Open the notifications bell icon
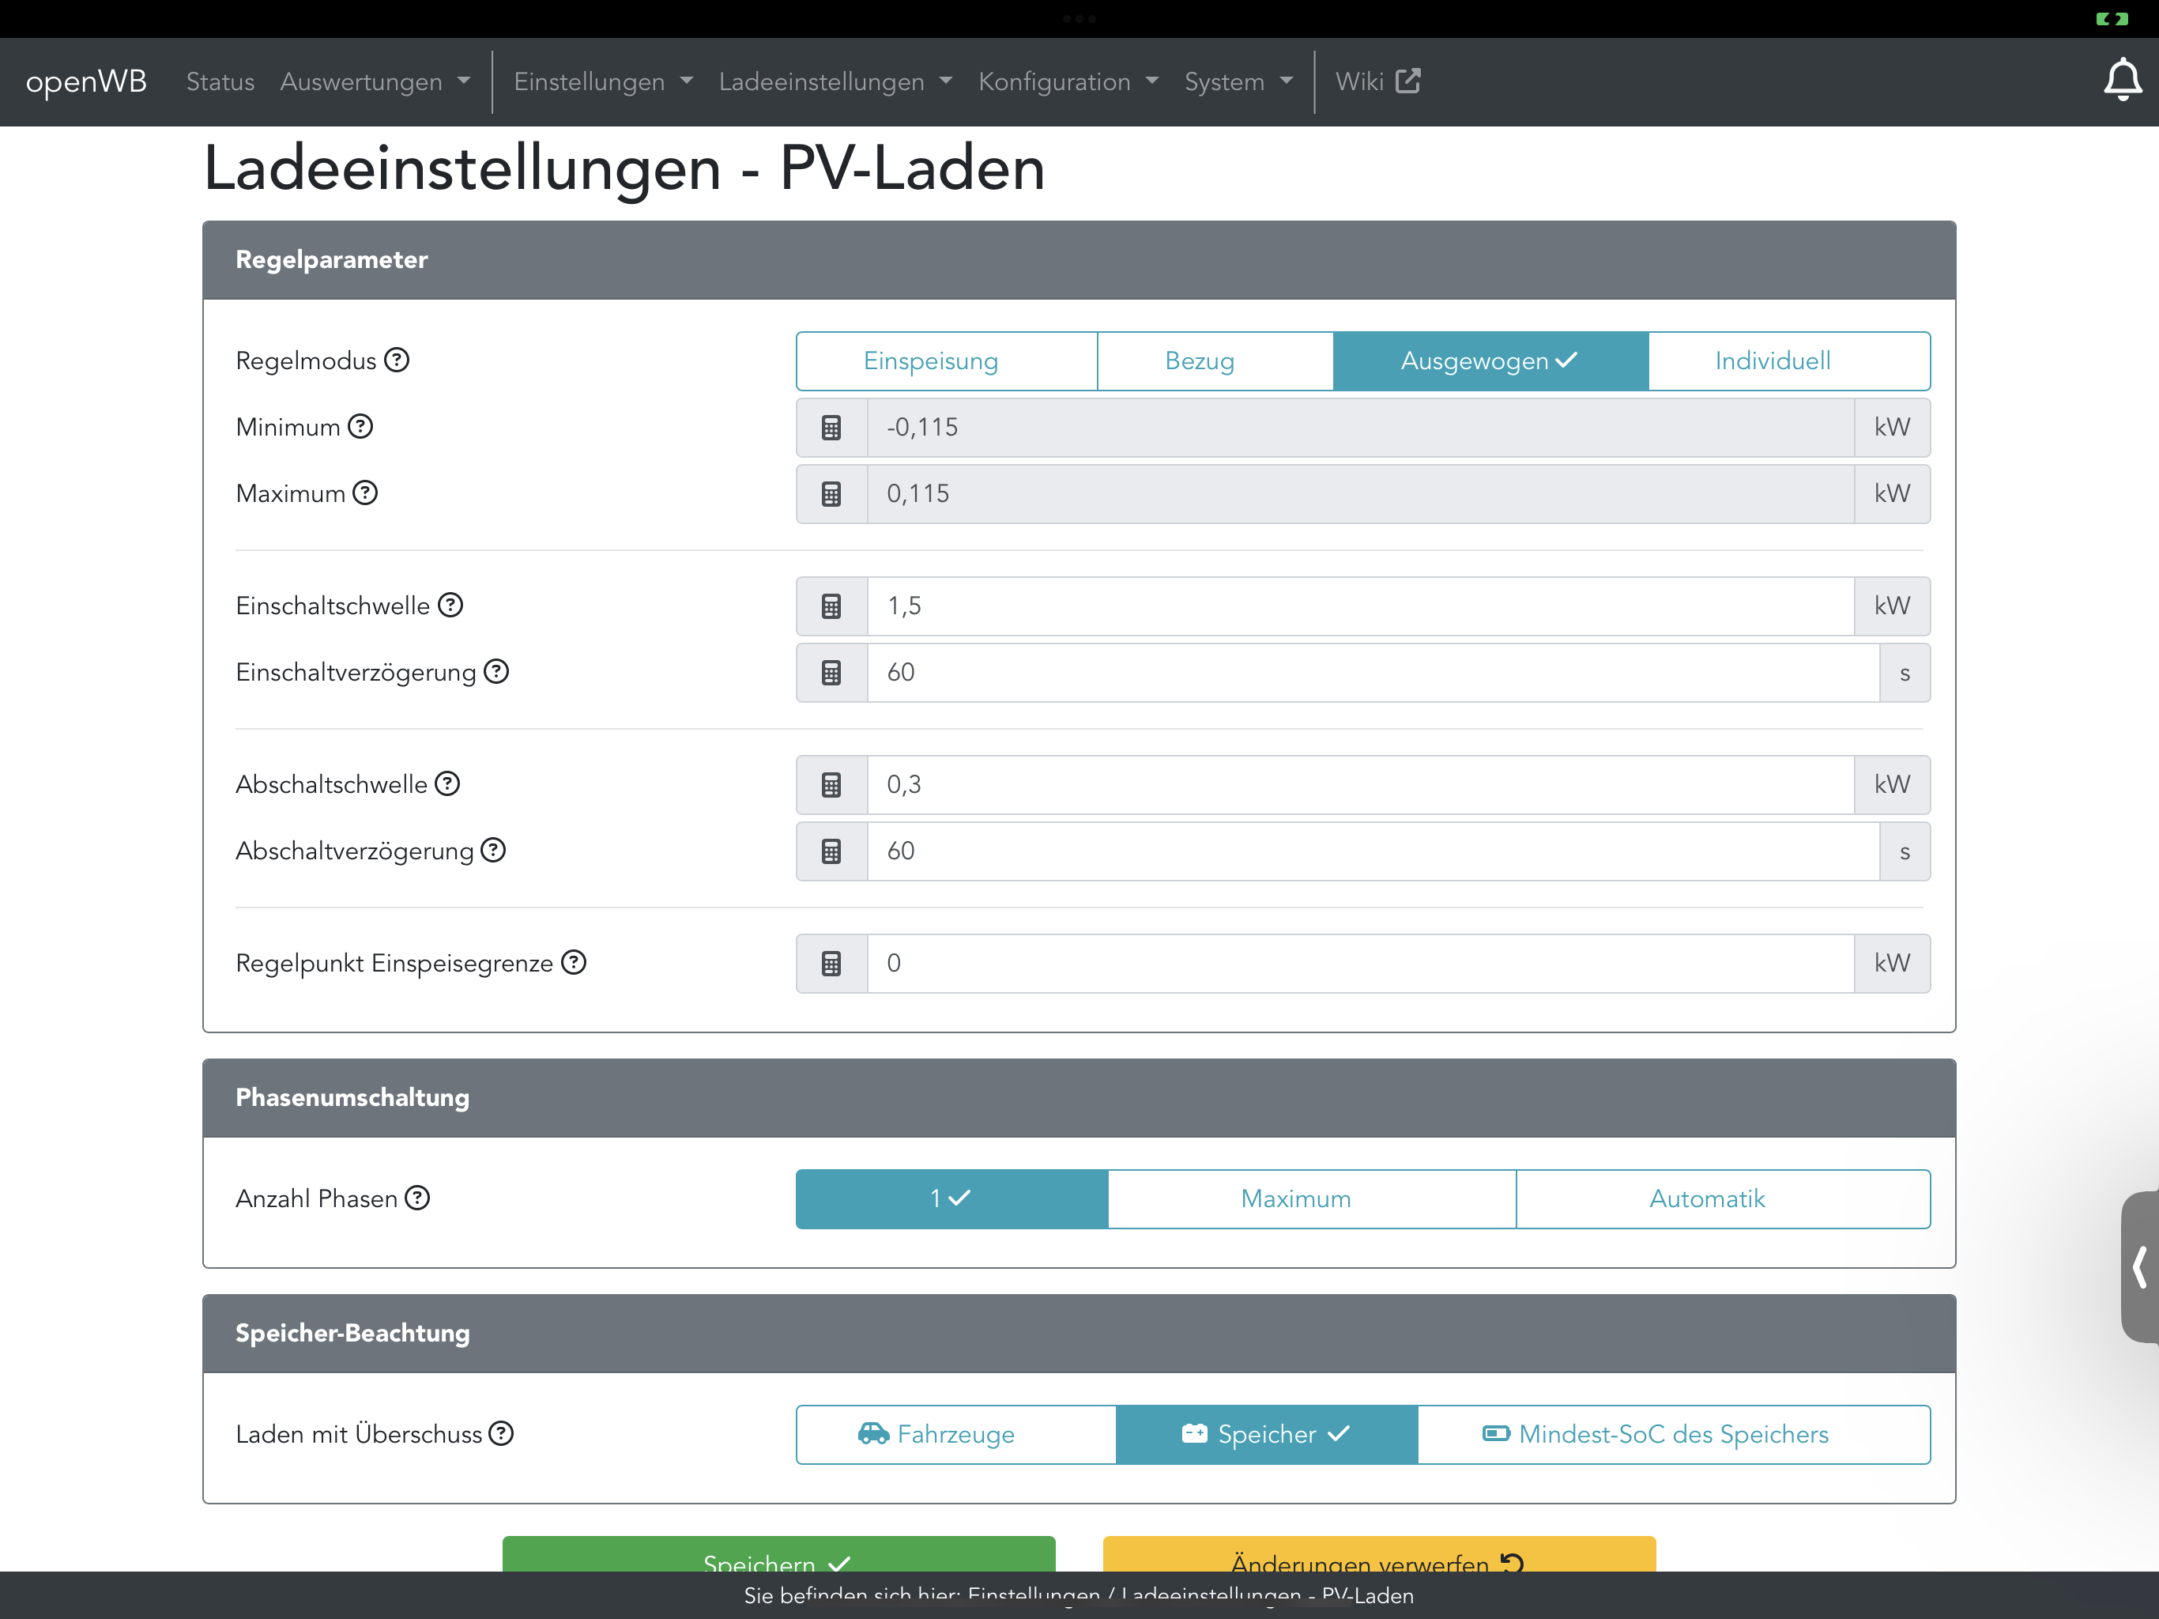Screen dimensions: 2159x1619 coord(2120,81)
